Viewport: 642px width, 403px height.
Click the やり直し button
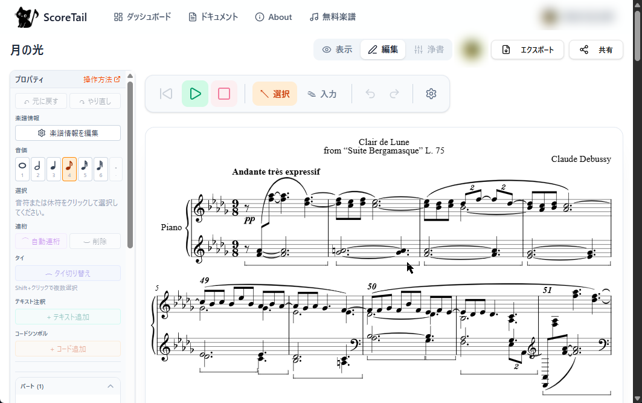coord(95,101)
